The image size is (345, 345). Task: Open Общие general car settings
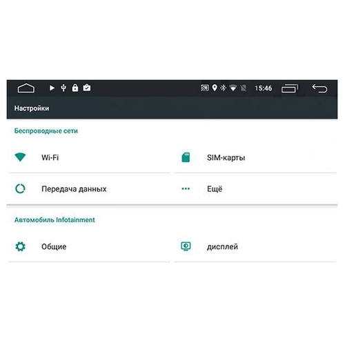click(89, 246)
